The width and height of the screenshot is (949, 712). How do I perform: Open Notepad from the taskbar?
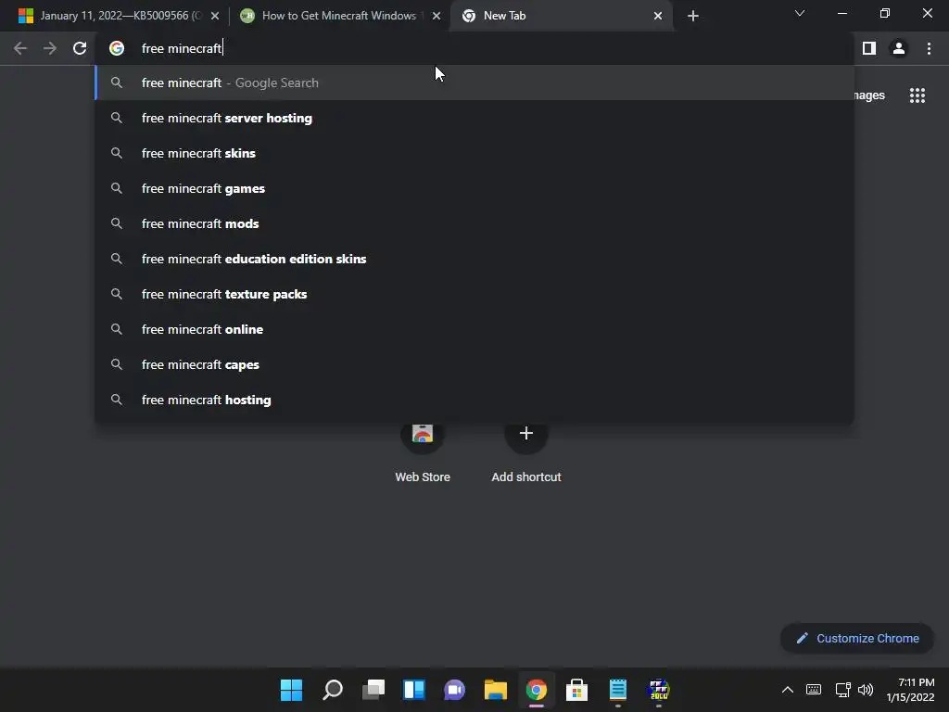(617, 690)
